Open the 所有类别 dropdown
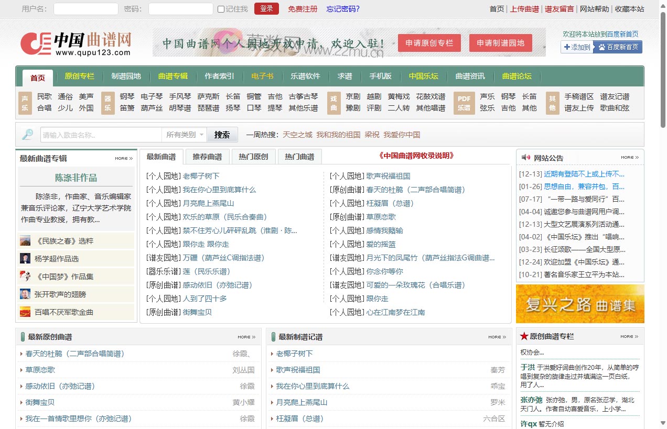 185,135
